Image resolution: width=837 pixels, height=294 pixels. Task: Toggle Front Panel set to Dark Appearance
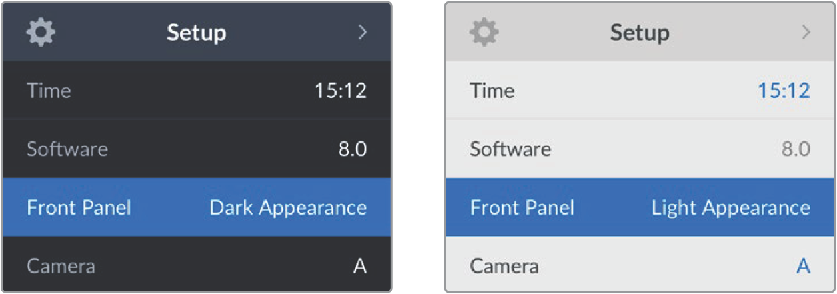197,207
